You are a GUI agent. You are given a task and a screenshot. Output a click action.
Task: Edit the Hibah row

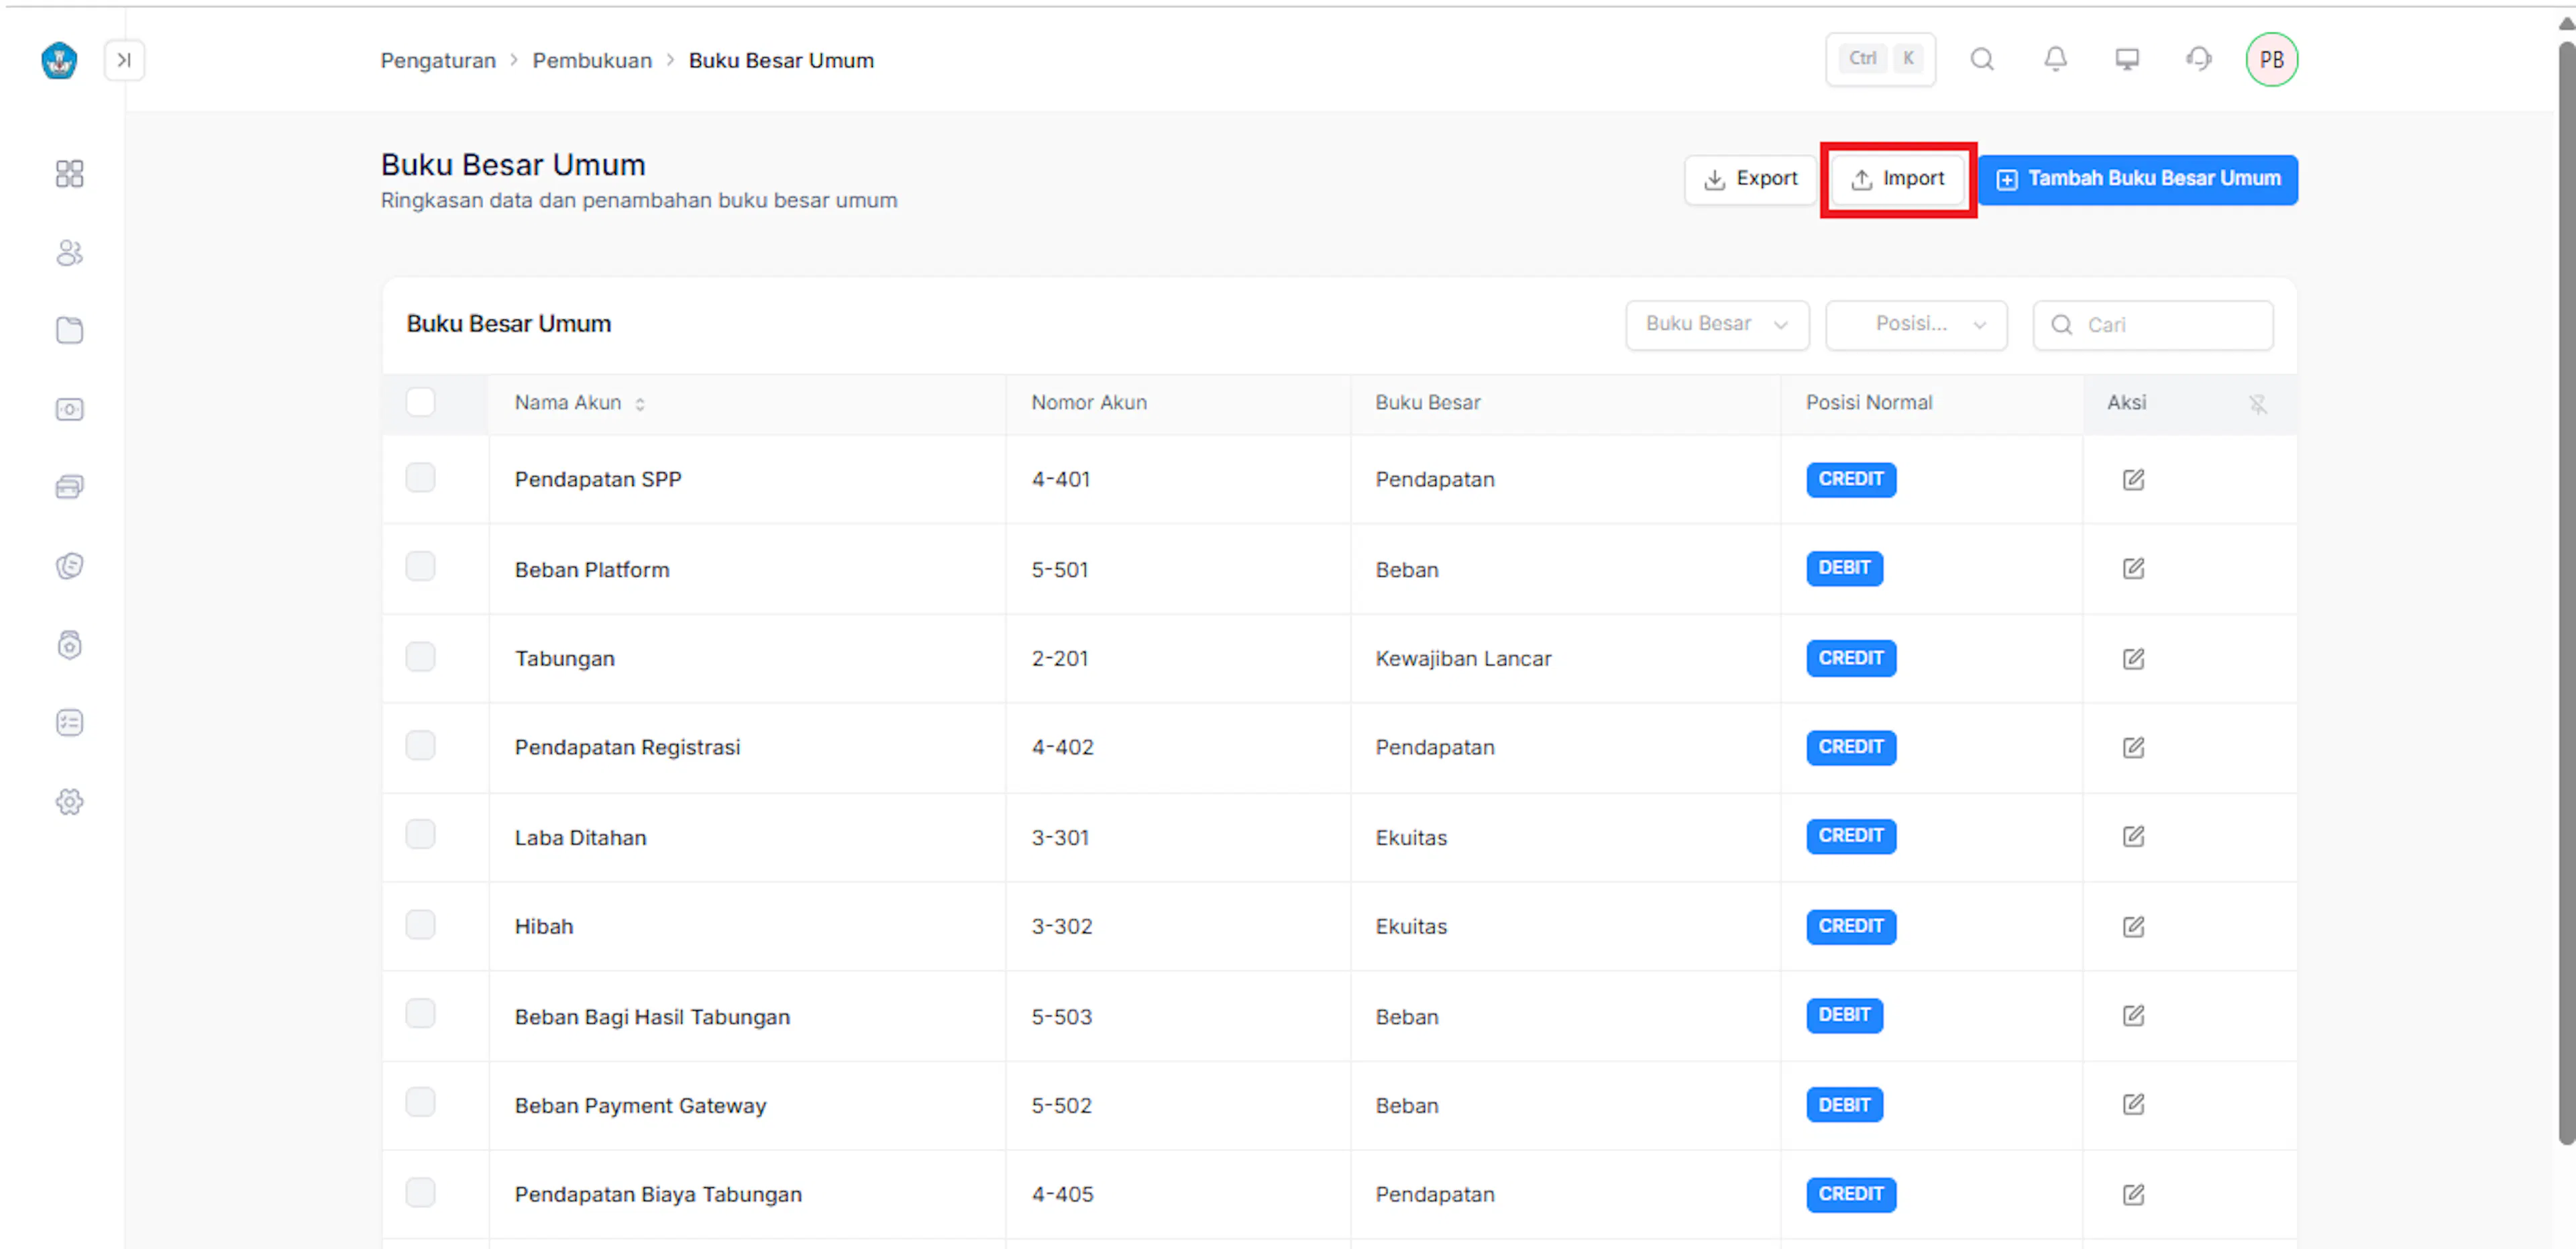coord(2133,927)
